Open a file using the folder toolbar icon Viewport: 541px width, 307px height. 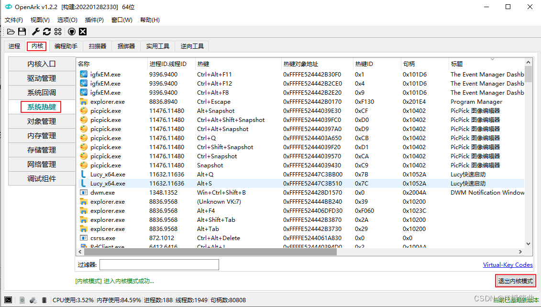coord(11,32)
